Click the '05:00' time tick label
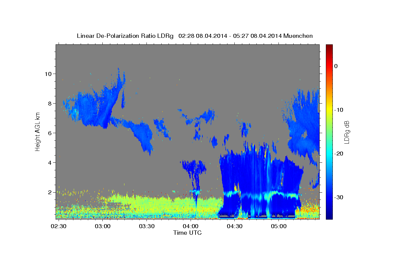Image resolution: width=395 pixels, height=263 pixels. (278, 226)
